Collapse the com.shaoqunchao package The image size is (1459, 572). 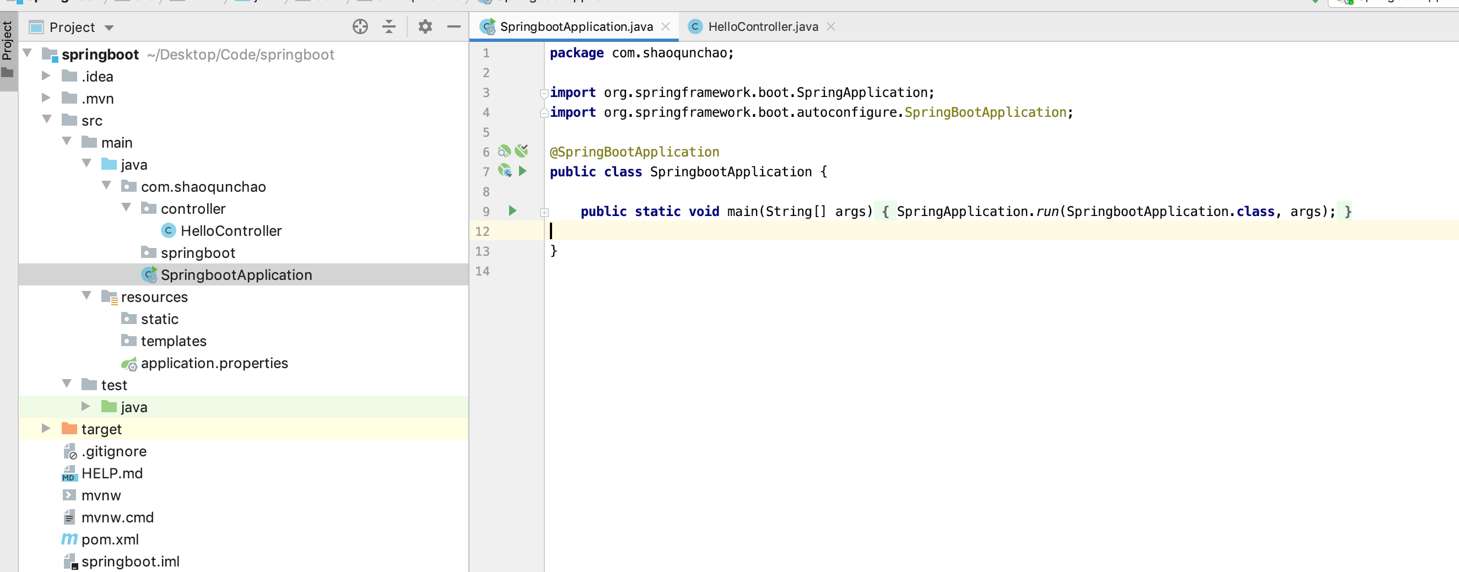[x=106, y=186]
